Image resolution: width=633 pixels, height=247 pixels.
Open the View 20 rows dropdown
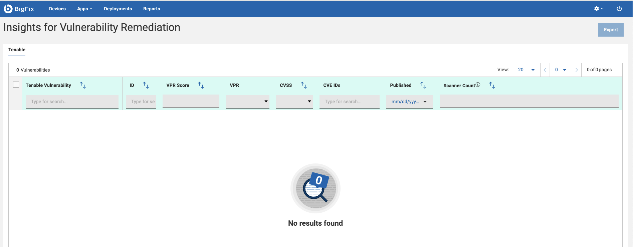click(526, 70)
